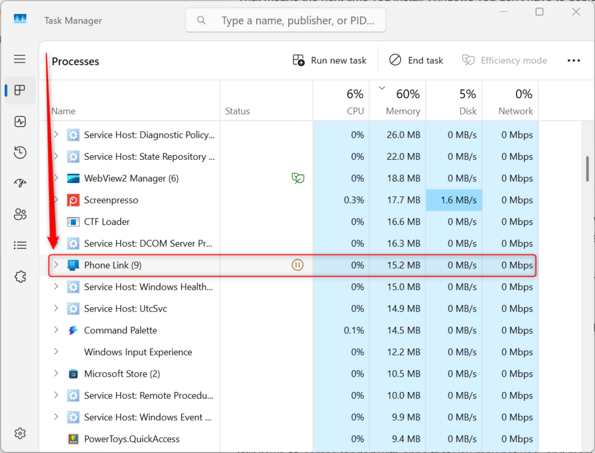Image resolution: width=595 pixels, height=453 pixels.
Task: Open the Services panel
Action: (20, 276)
